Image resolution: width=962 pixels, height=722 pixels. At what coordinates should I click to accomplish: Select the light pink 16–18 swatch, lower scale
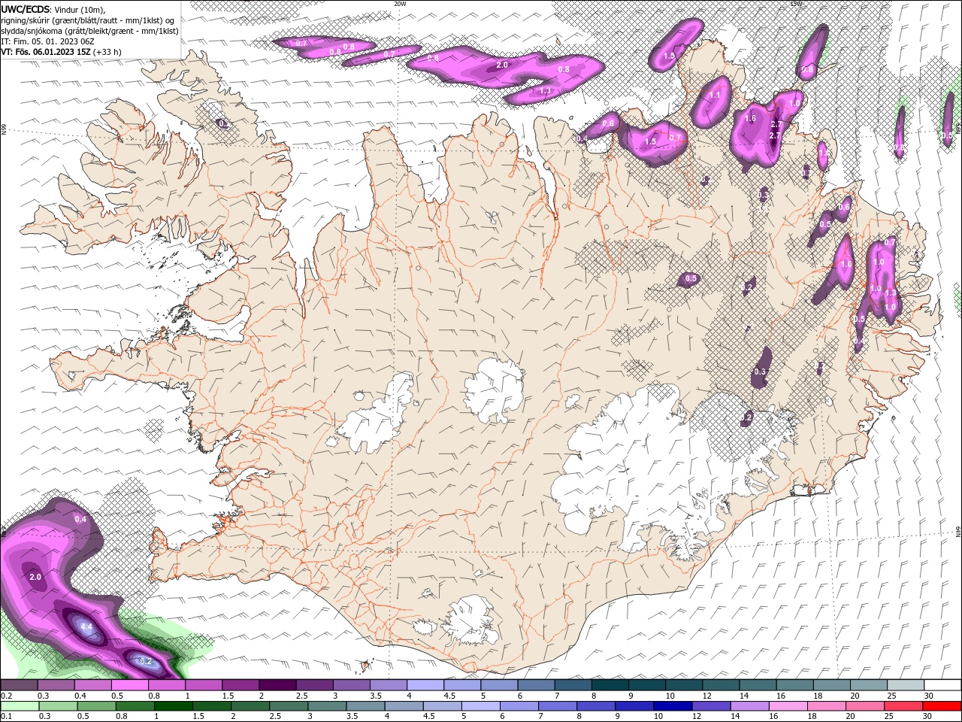pos(788,705)
